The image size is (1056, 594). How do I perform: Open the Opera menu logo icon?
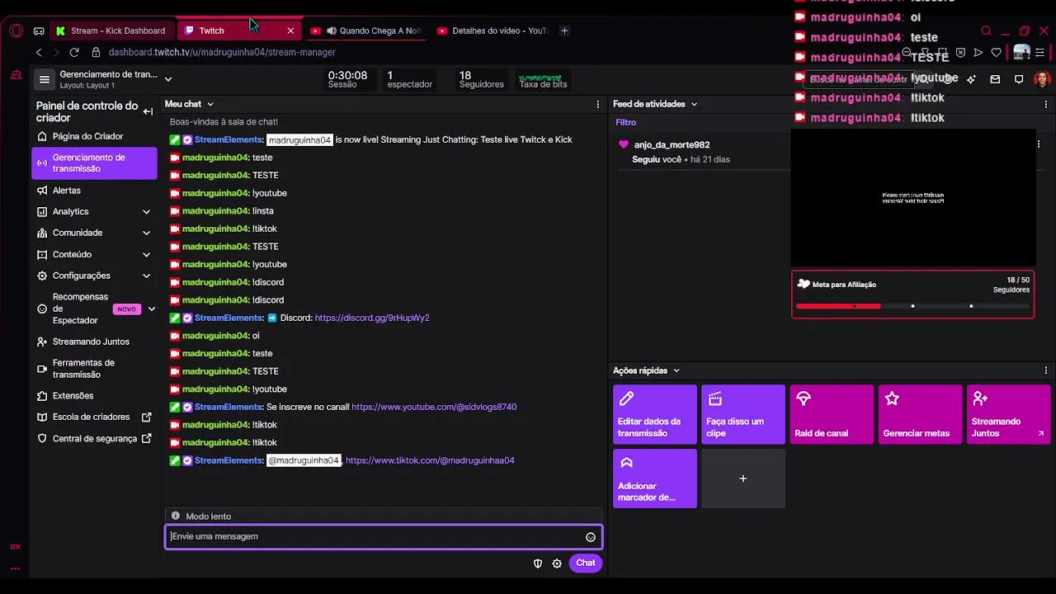pos(16,31)
